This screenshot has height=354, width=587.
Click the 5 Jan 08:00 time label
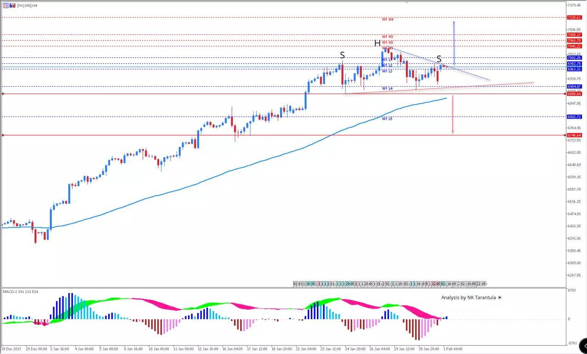tap(108, 349)
